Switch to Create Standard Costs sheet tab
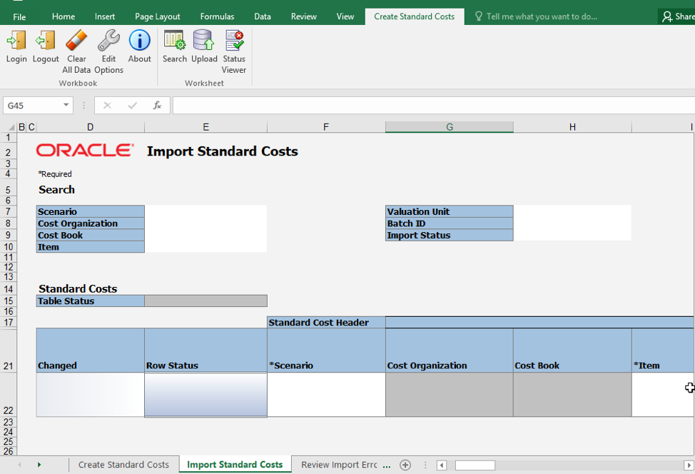This screenshot has height=474, width=695. [x=123, y=465]
